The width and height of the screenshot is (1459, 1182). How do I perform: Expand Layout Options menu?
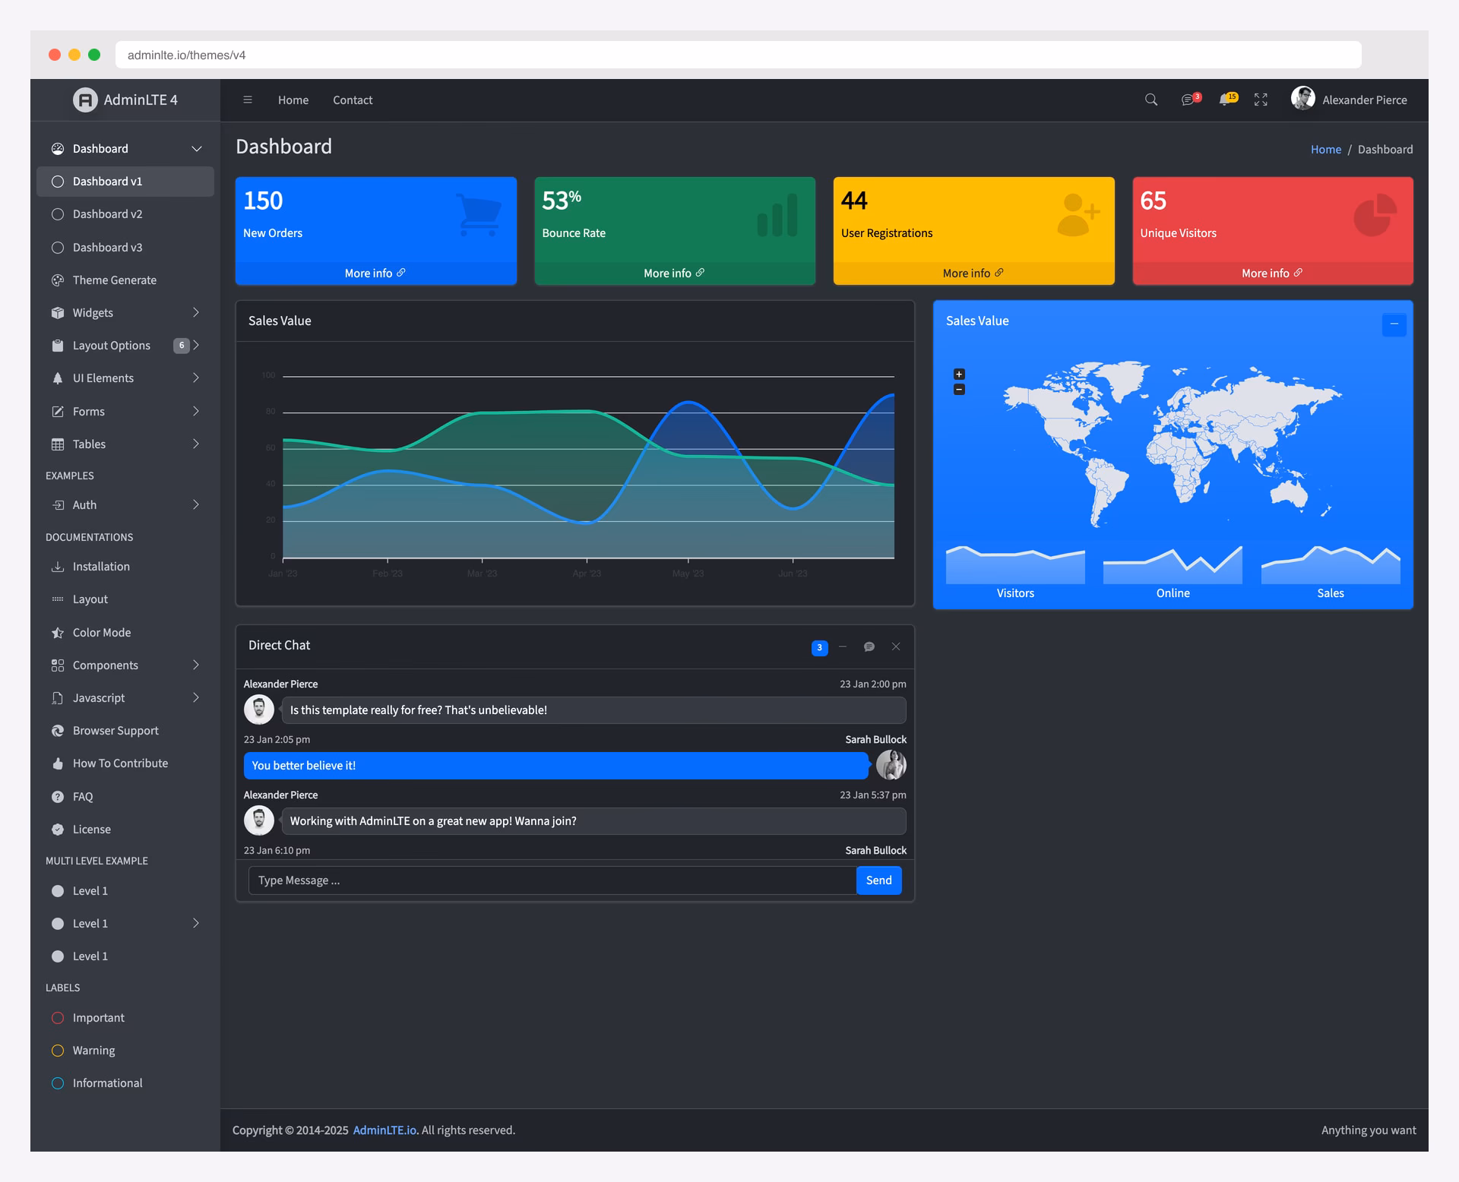pyautogui.click(x=125, y=346)
